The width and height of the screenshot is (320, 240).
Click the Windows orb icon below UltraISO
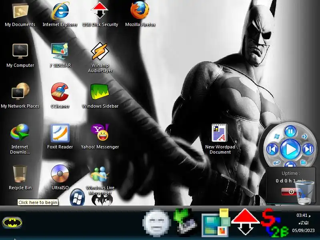[77, 197]
